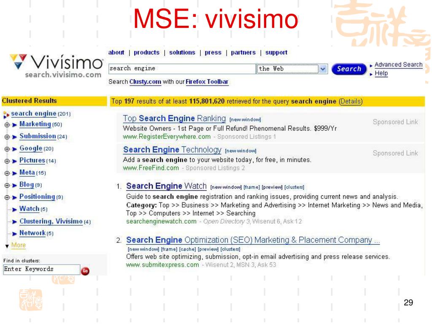Click [preview] for Search Engine Watch
This screenshot has width=432, height=324.
pos(272,187)
